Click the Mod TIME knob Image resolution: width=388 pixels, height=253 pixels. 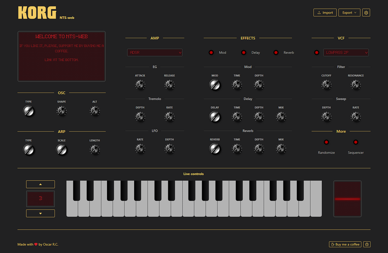tap(237, 84)
